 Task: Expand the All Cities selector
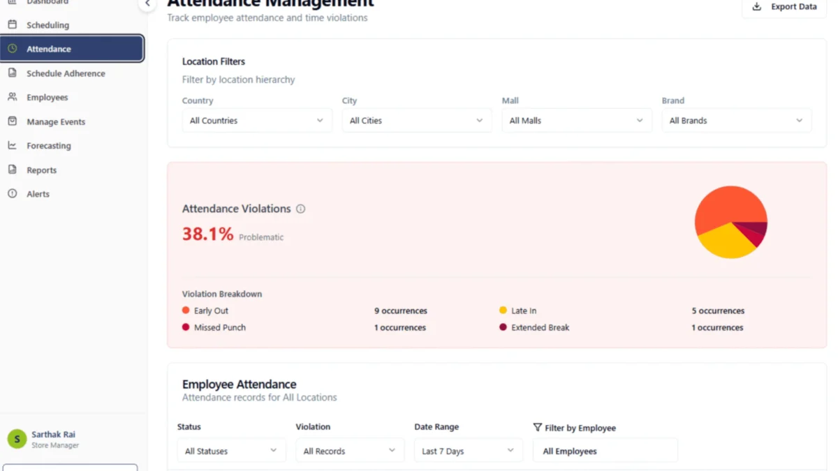pyautogui.click(x=416, y=120)
